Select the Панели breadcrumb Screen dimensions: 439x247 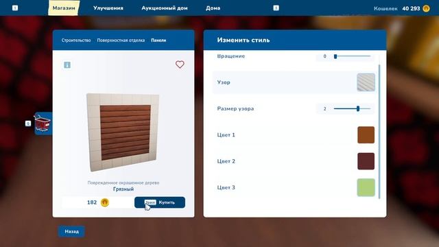click(x=158, y=40)
